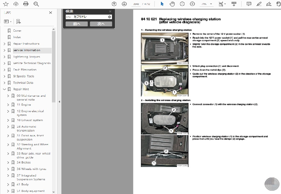Click the 次へ next result button
This screenshot has height=194, width=281.
point(101,24)
